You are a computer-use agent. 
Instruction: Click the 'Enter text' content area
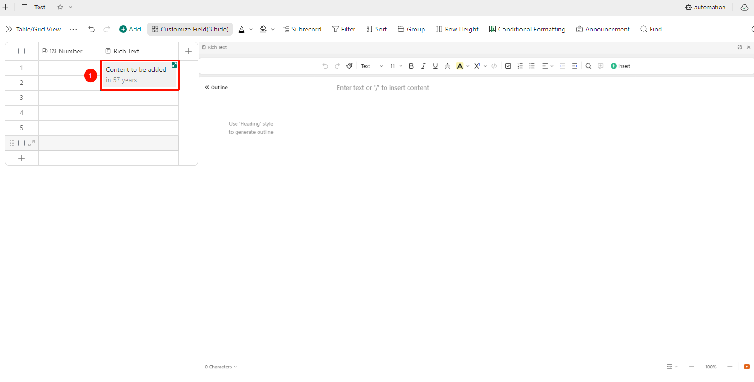point(383,88)
